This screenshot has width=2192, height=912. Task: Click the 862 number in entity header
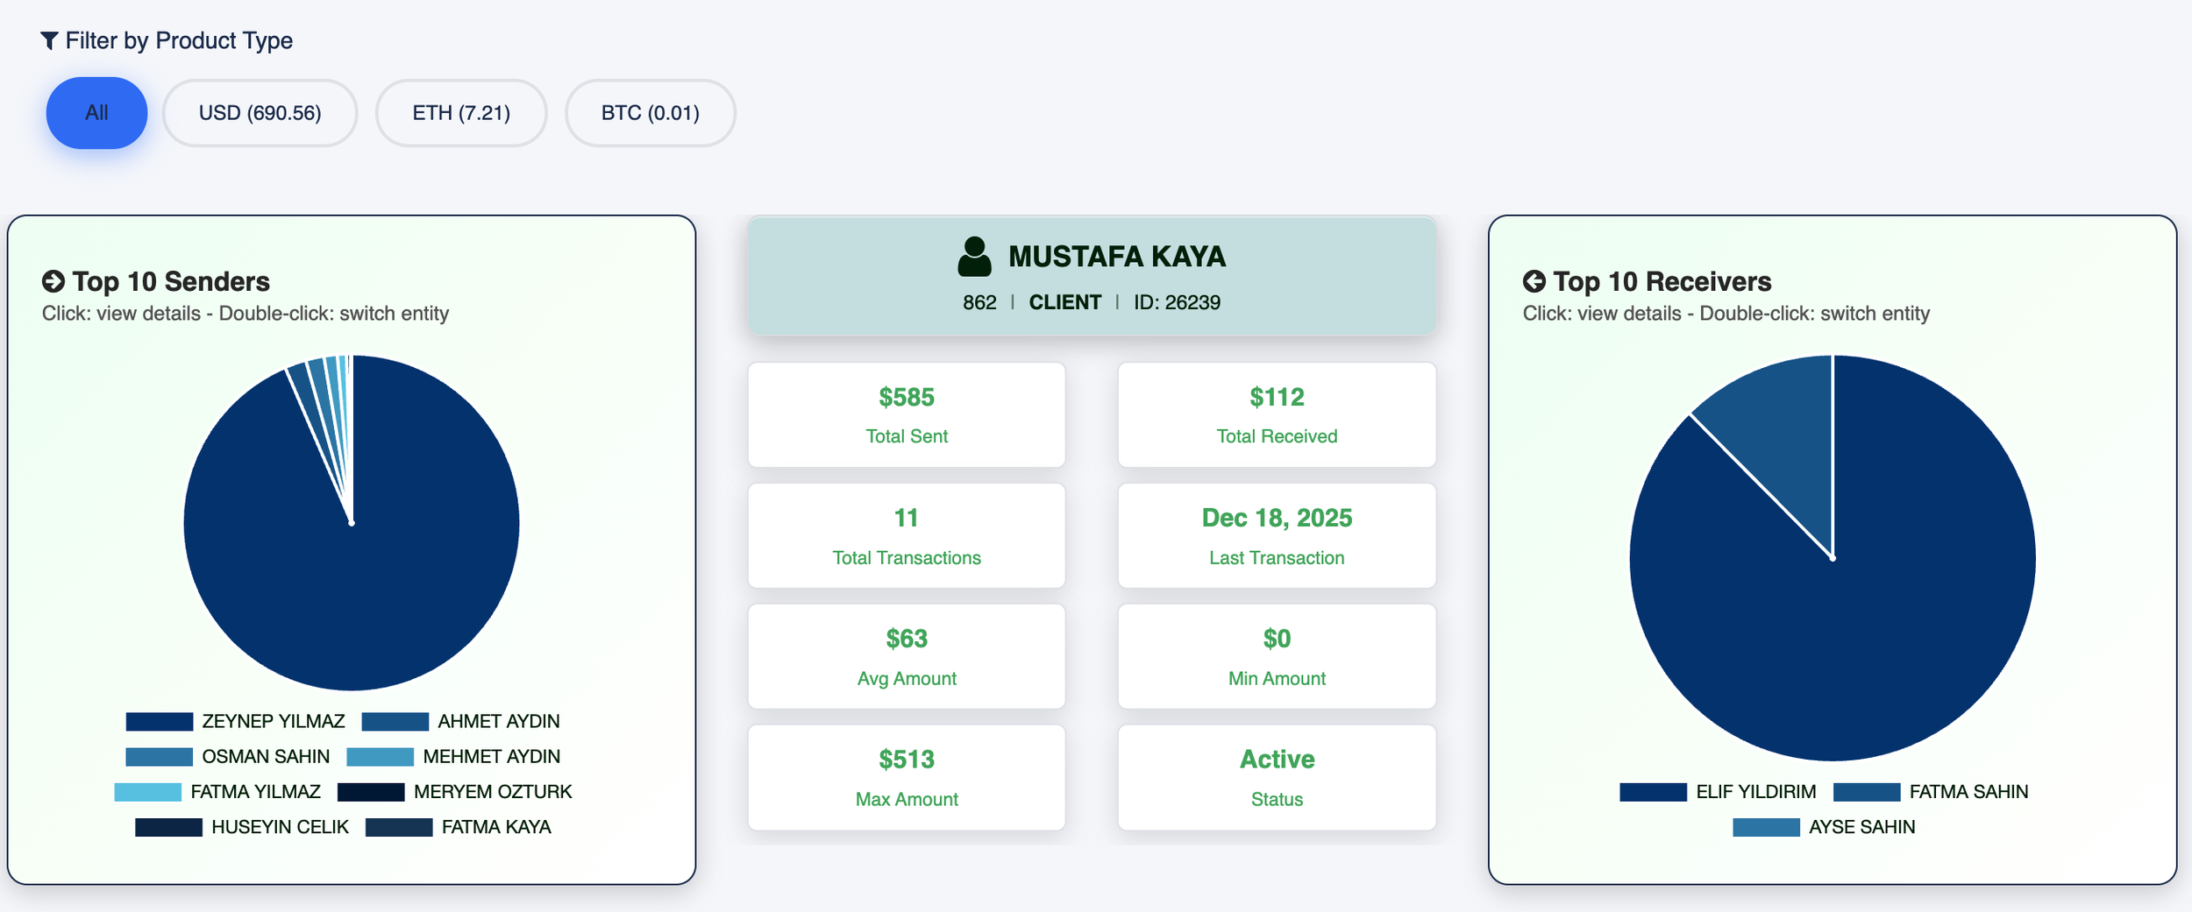pos(979,302)
